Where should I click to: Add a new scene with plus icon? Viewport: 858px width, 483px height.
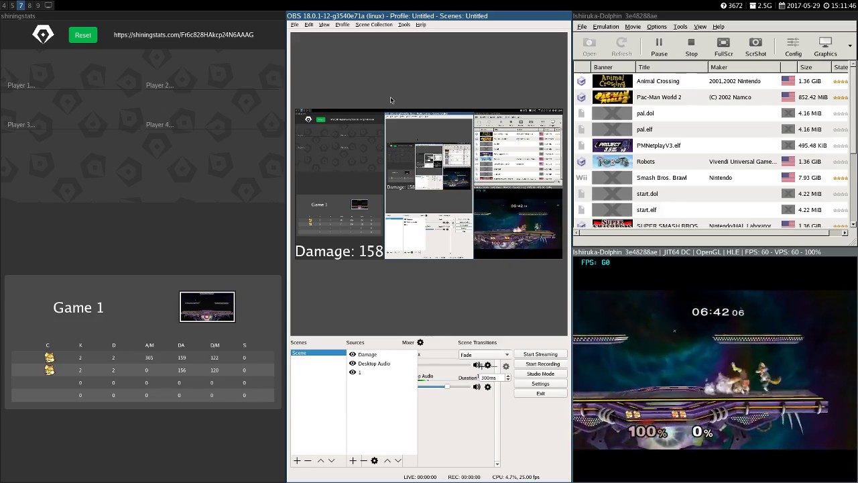[x=297, y=461]
